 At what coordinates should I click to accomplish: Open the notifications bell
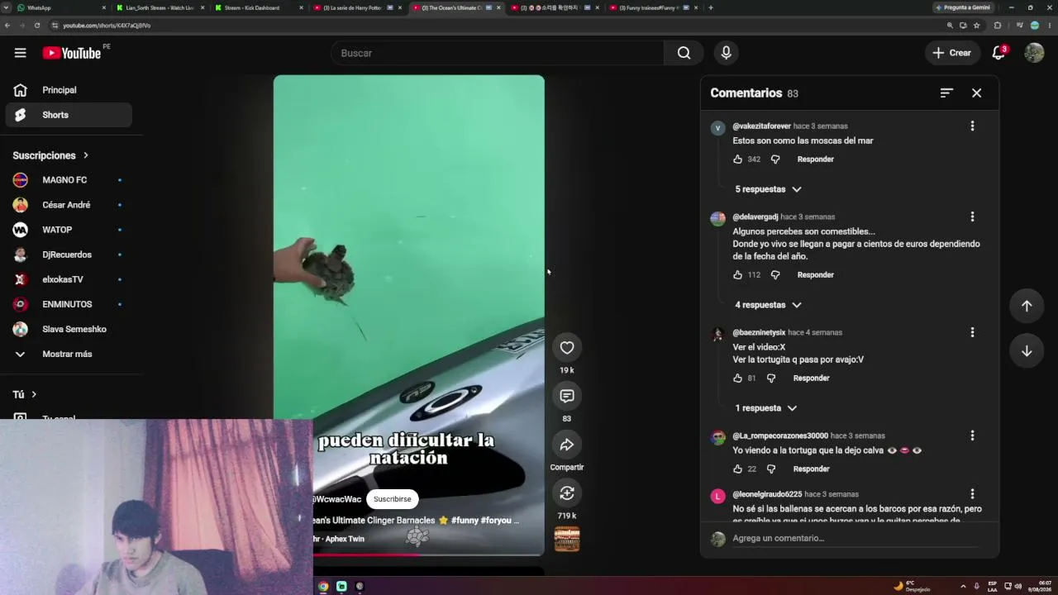[998, 53]
